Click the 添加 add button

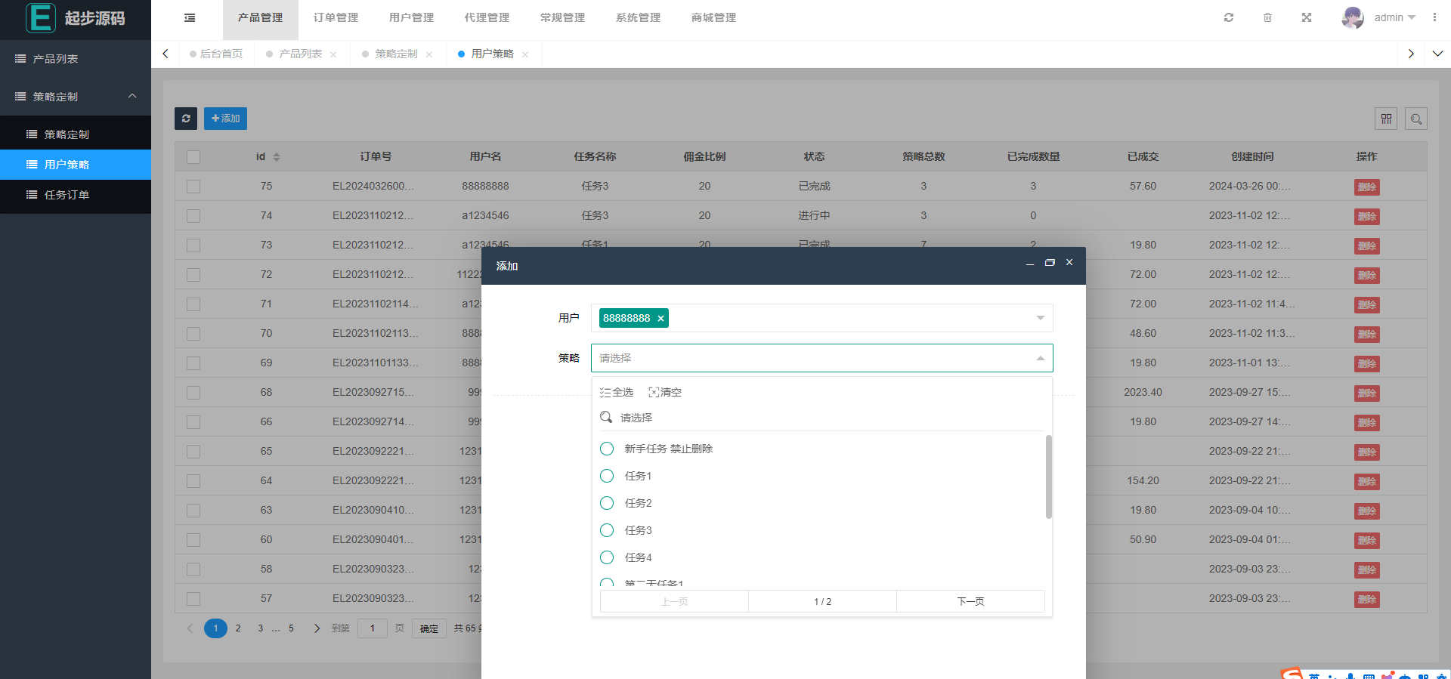click(225, 119)
